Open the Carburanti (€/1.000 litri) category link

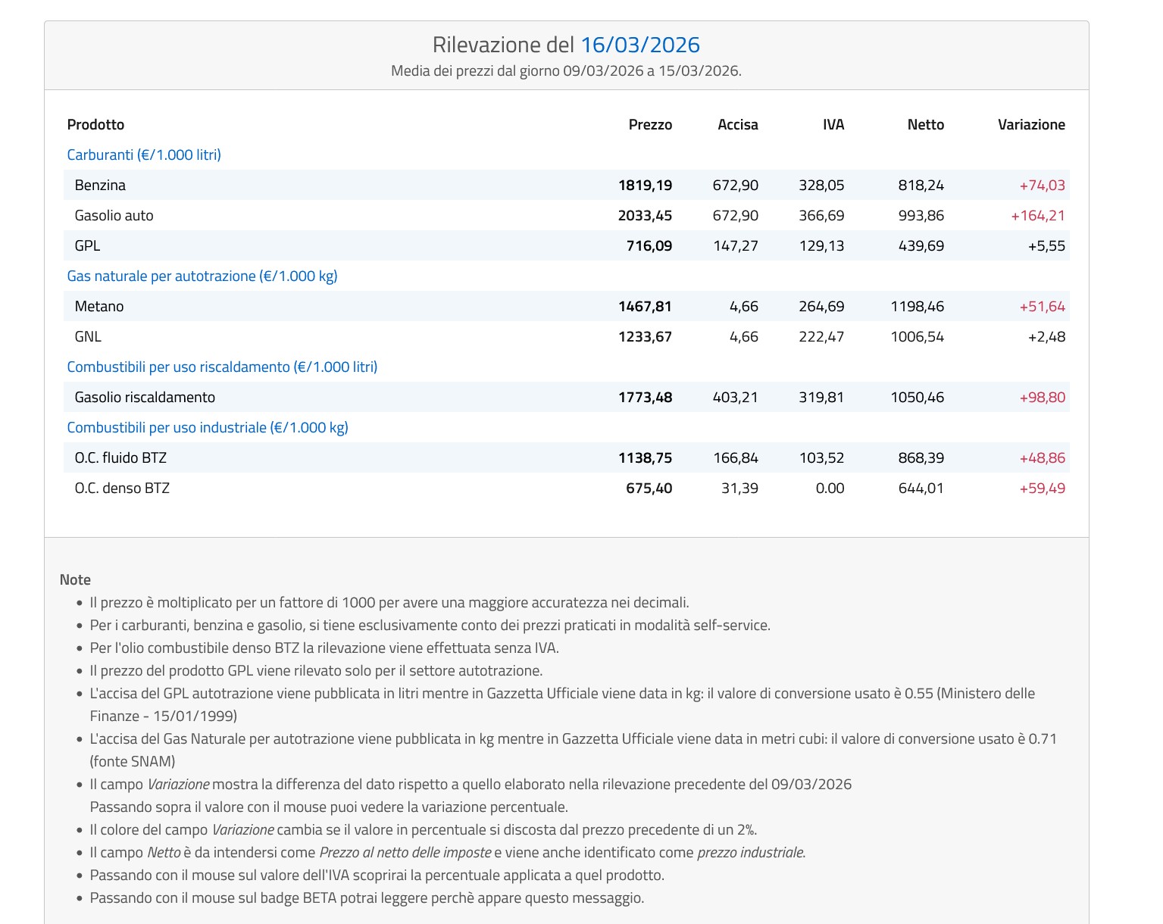point(144,155)
